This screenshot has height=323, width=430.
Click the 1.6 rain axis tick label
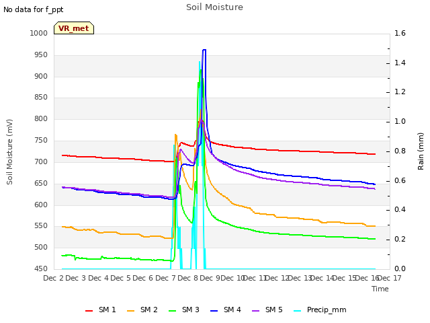tap(400, 33)
